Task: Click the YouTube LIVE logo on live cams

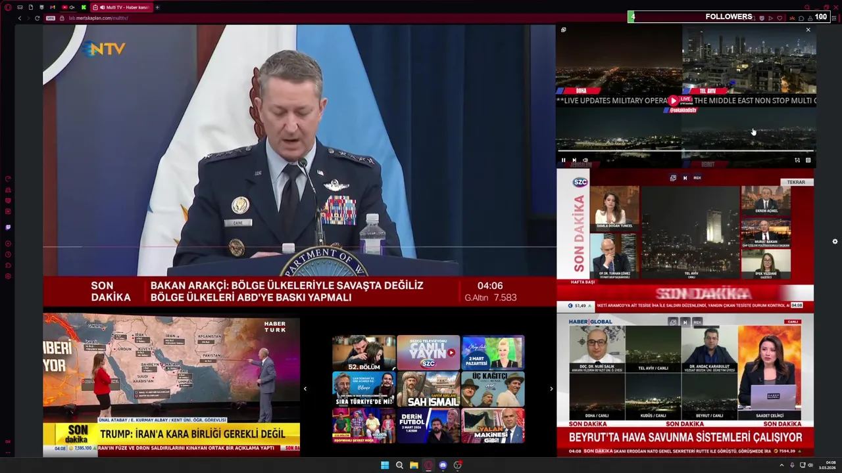Action: click(680, 101)
